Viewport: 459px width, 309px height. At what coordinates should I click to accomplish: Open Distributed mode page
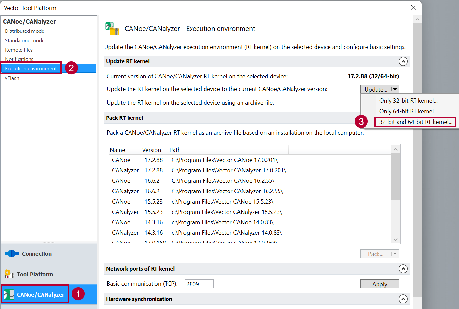point(24,31)
